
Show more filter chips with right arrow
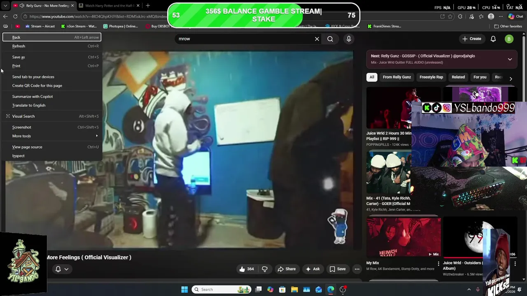coord(511,78)
